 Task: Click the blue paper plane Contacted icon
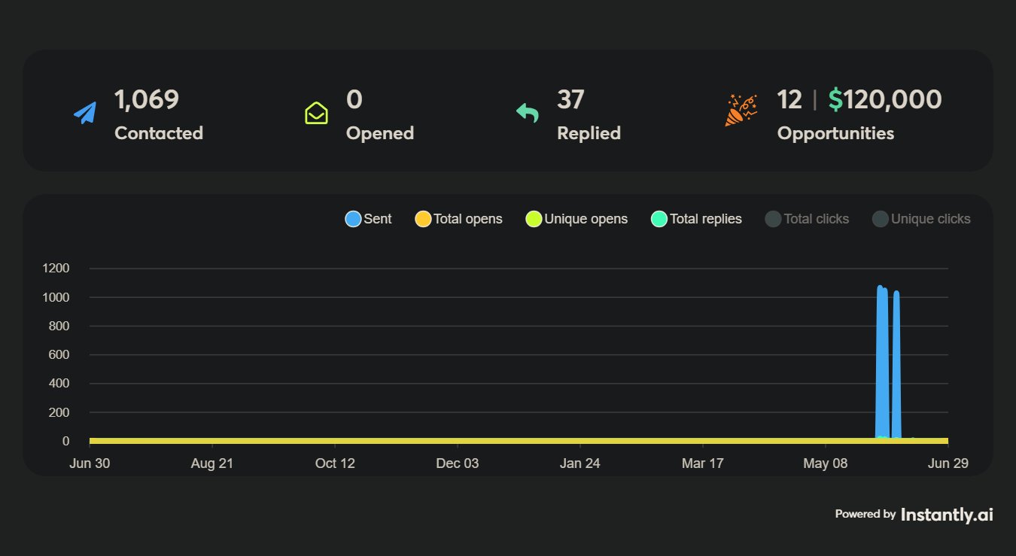coord(86,113)
